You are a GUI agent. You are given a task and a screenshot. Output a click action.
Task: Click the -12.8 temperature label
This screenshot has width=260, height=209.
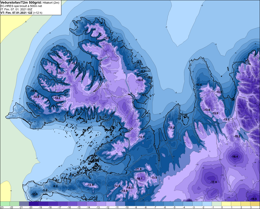coord(90,185)
